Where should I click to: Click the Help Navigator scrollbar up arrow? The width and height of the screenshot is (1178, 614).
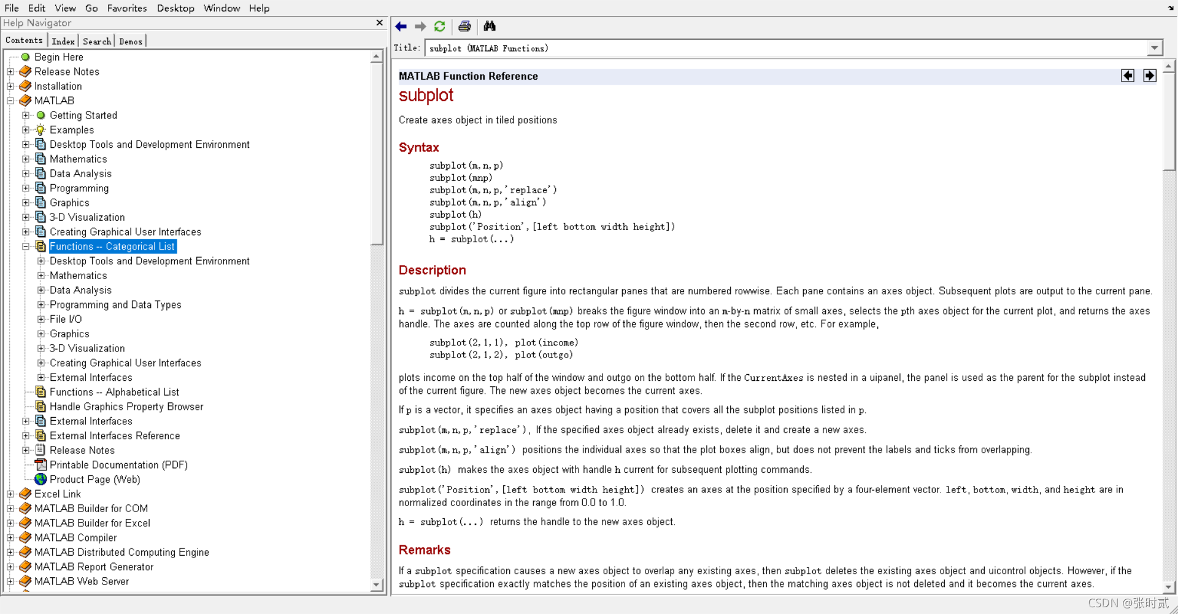[377, 56]
